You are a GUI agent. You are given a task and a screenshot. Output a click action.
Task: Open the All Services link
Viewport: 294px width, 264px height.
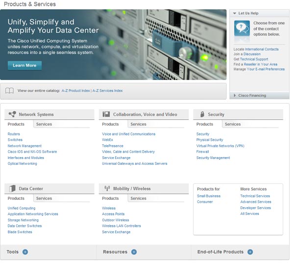[249, 213]
